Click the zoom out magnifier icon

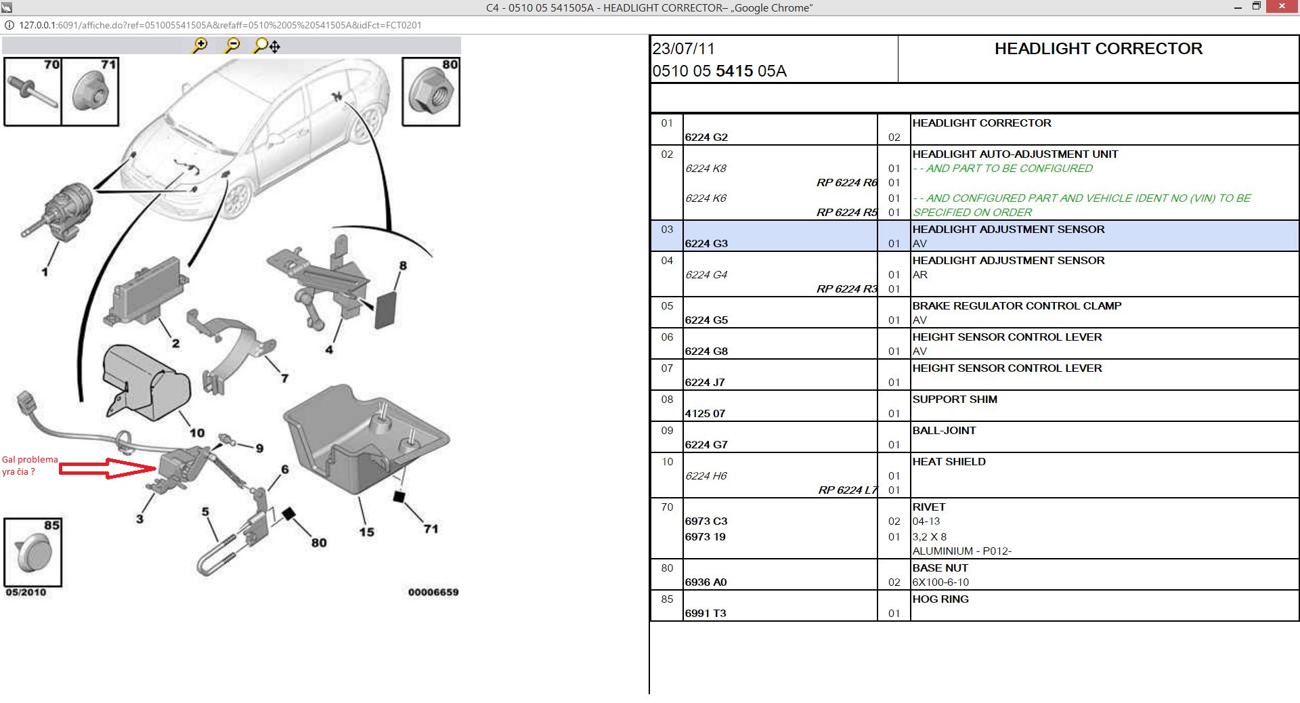point(232,45)
